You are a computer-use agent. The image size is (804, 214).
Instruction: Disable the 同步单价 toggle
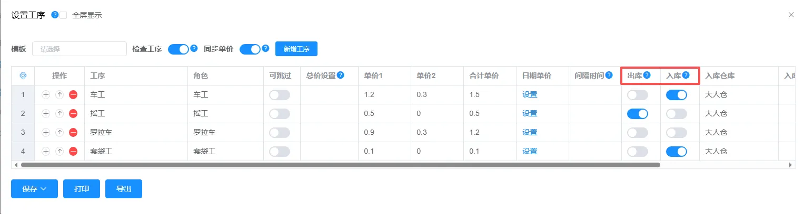point(250,49)
